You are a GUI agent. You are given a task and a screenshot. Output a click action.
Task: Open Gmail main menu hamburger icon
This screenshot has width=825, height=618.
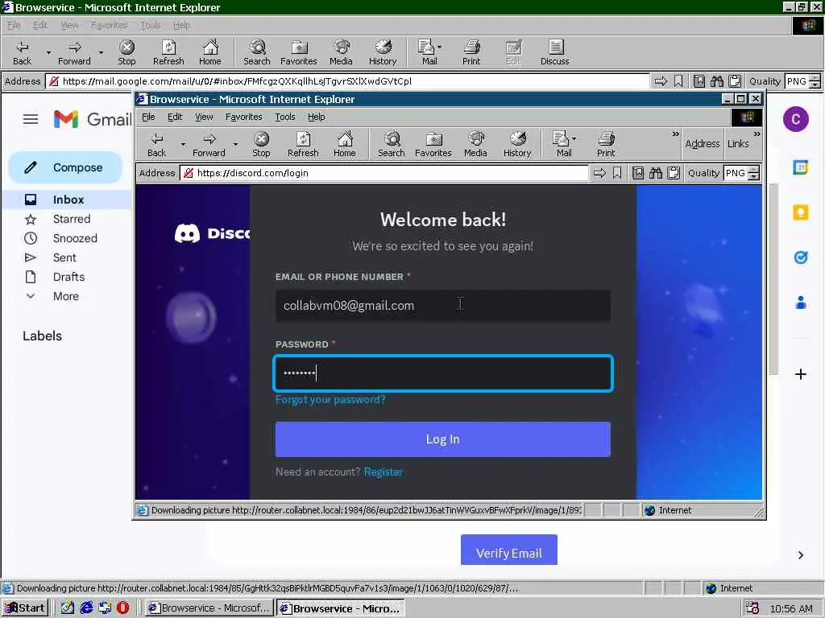[31, 119]
